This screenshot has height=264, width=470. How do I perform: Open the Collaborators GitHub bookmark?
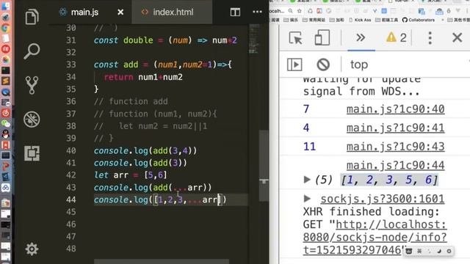[x=419, y=20]
